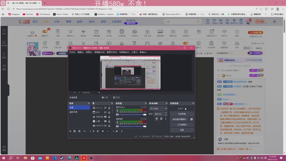
Task: Open the 桌面音频 three-dot options menu
Action: 117,122
